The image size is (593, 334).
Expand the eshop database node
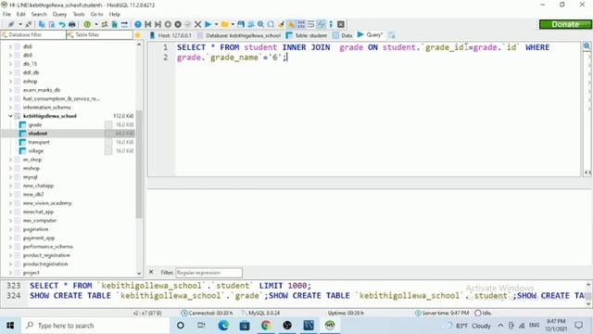click(10, 81)
